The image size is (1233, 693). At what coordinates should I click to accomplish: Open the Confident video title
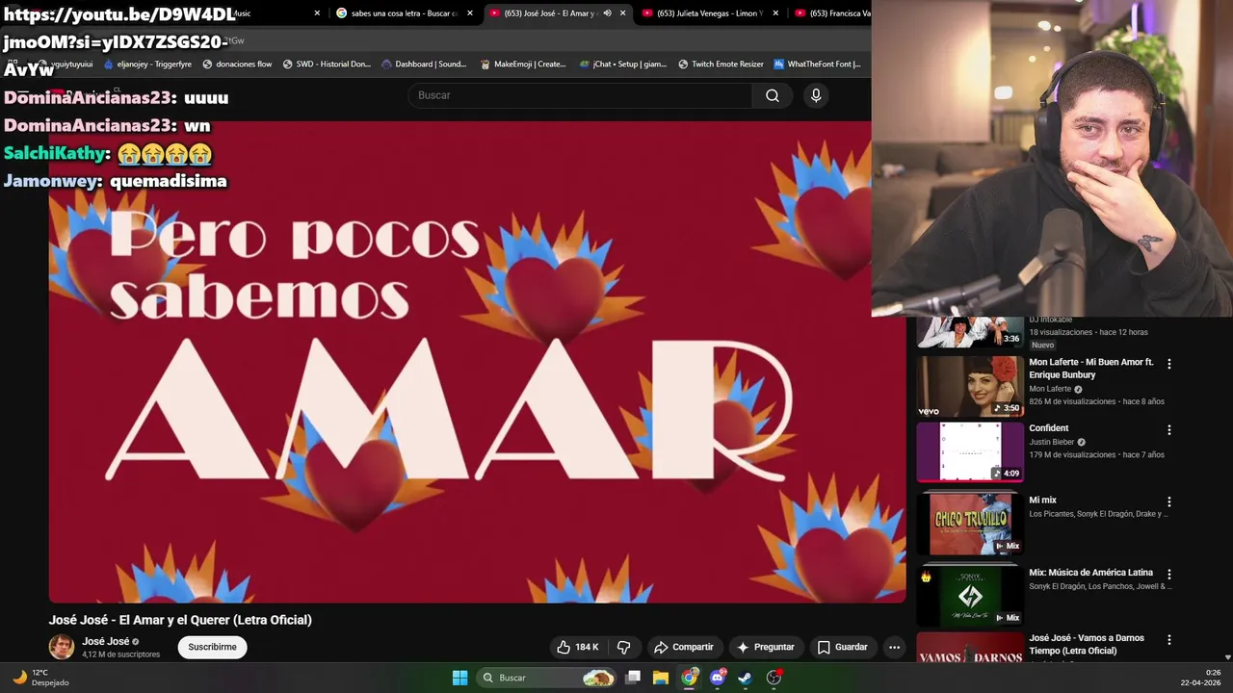[x=1048, y=428]
